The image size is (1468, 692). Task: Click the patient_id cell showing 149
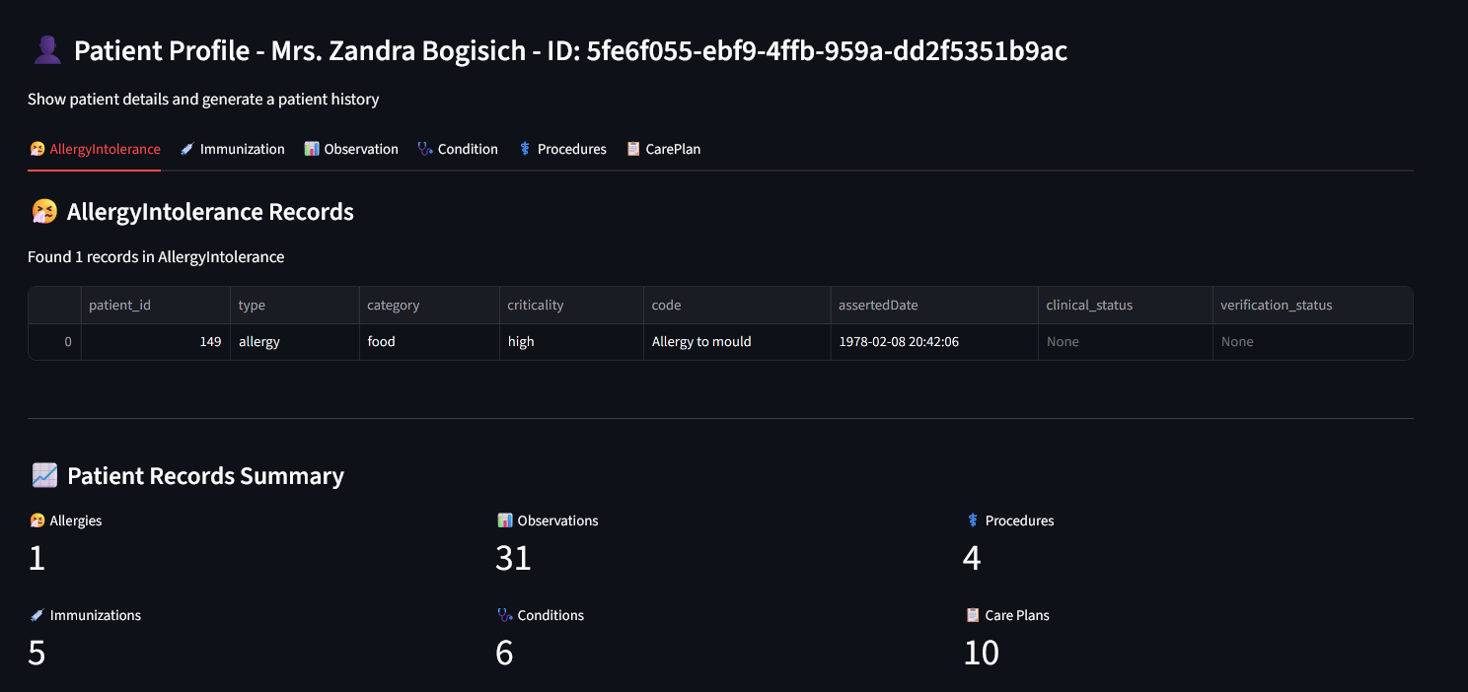click(156, 342)
